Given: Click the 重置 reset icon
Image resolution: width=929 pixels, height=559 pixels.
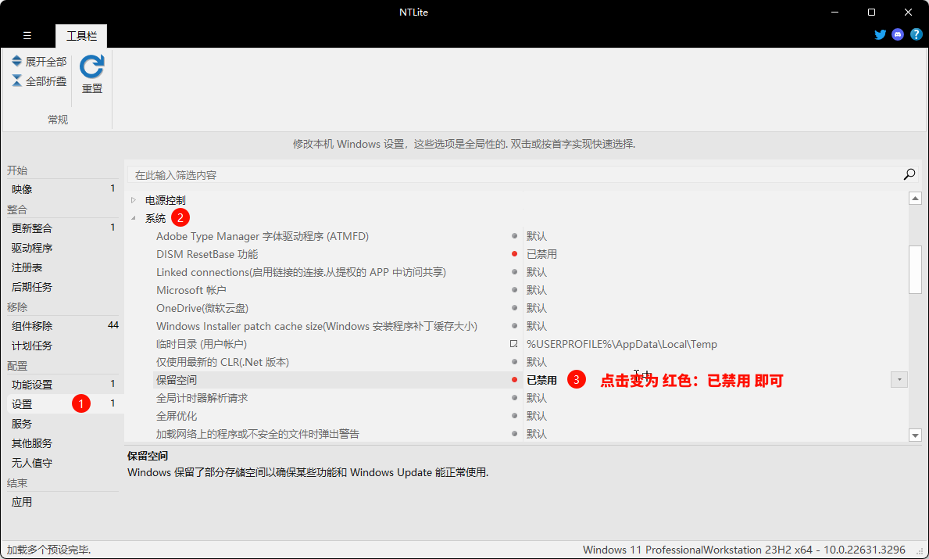Looking at the screenshot, I should [x=92, y=67].
